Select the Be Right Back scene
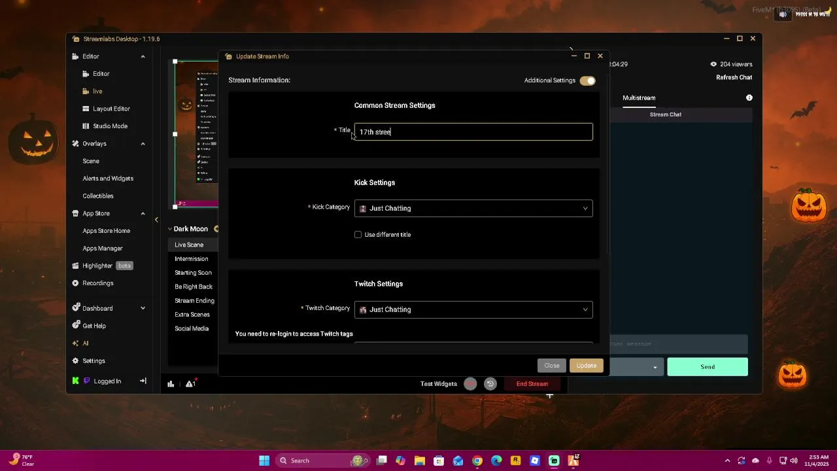Screen dimensions: 837x471 pyautogui.click(x=194, y=287)
